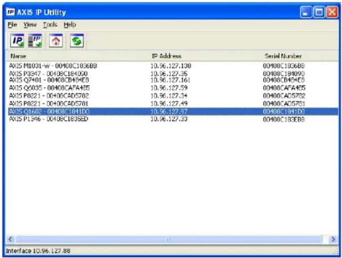The height and width of the screenshot is (258, 342).
Task: Close the AXIS IP Utility window
Action: point(332,12)
